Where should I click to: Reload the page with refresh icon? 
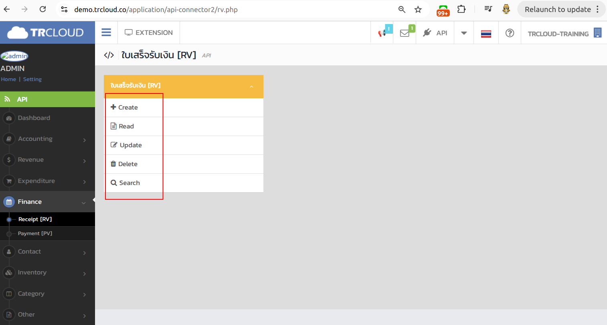(x=43, y=9)
